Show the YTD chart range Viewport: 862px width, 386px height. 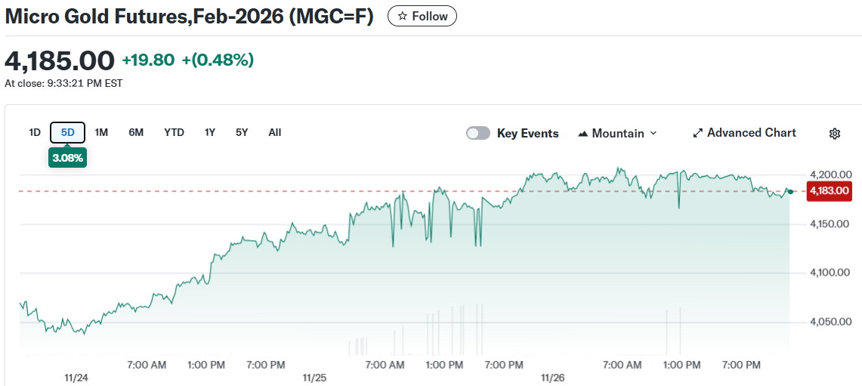click(x=174, y=133)
